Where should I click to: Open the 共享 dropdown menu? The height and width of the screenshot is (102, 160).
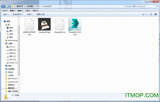tap(30, 14)
